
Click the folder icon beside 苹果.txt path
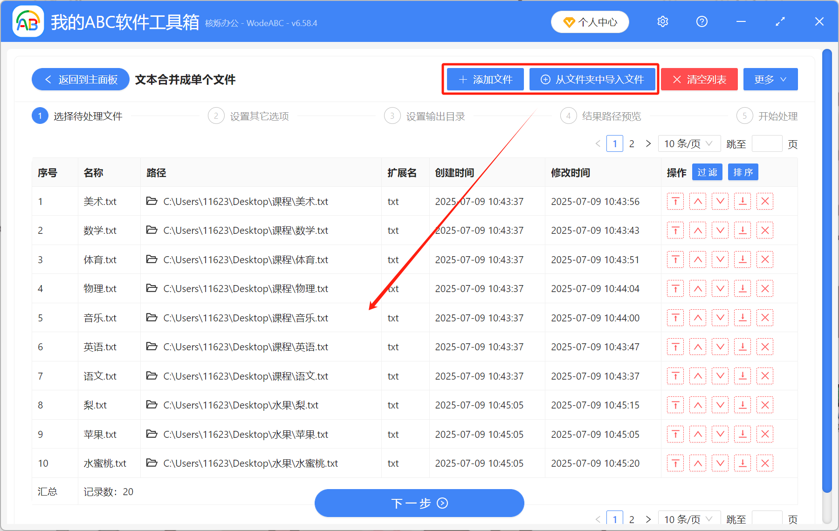tap(152, 434)
